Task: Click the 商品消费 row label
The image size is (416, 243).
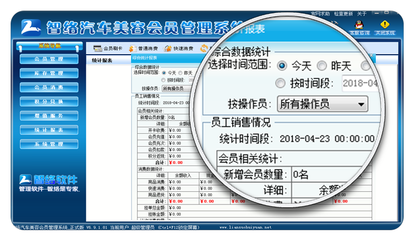Action: pyautogui.click(x=157, y=182)
